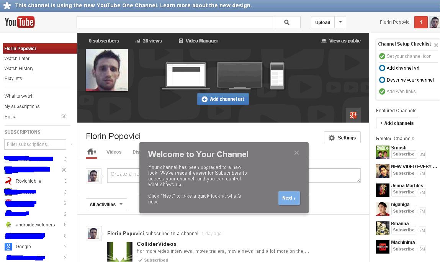Open My subscriptions
This screenshot has width=440, height=262.
(x=22, y=106)
